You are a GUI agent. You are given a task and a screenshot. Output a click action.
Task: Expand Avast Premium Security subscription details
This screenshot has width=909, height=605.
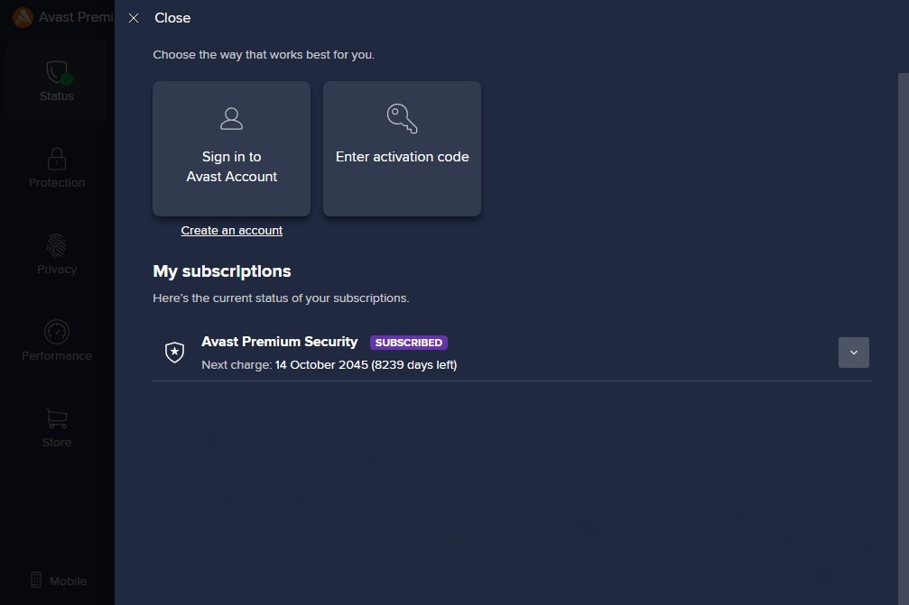(x=853, y=353)
